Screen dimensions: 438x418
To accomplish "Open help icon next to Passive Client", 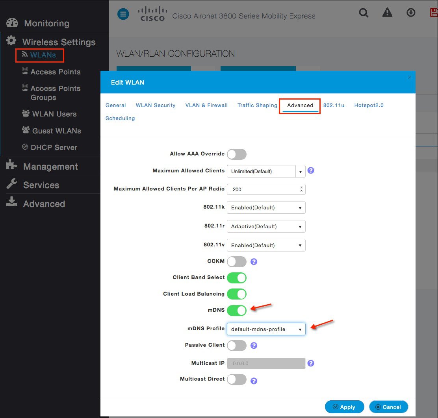I will point(254,346).
